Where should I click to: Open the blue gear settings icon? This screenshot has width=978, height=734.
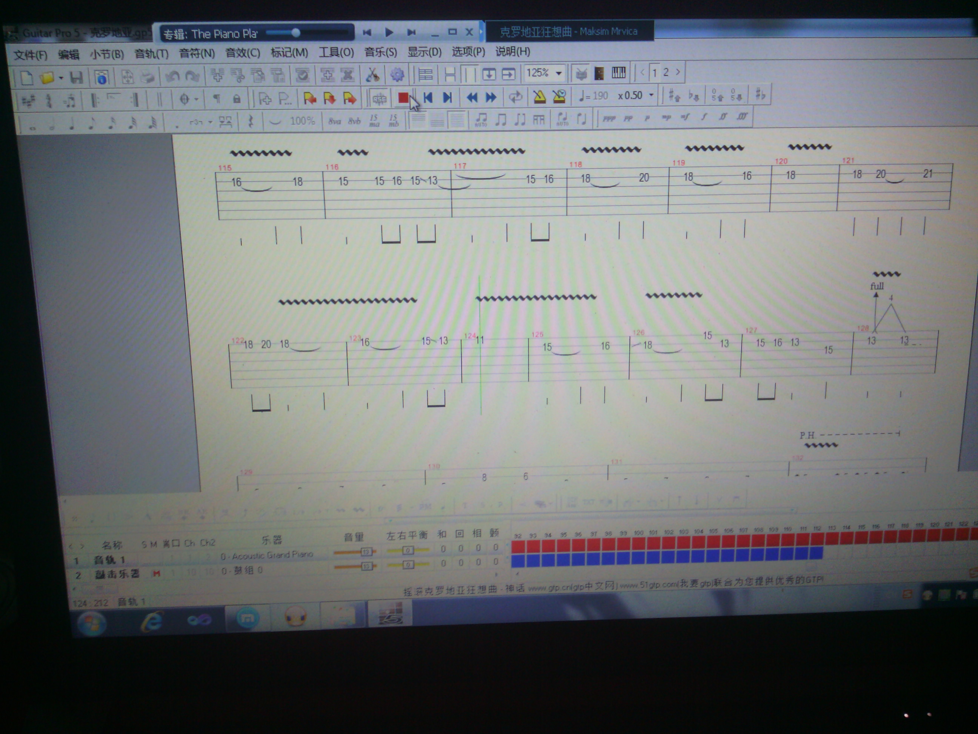tap(397, 74)
